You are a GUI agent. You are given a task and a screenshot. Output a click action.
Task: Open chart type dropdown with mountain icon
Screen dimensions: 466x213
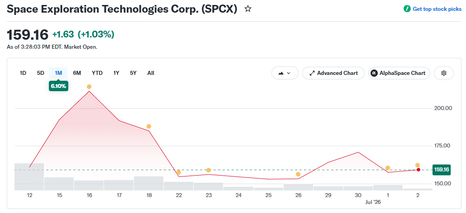(285, 73)
